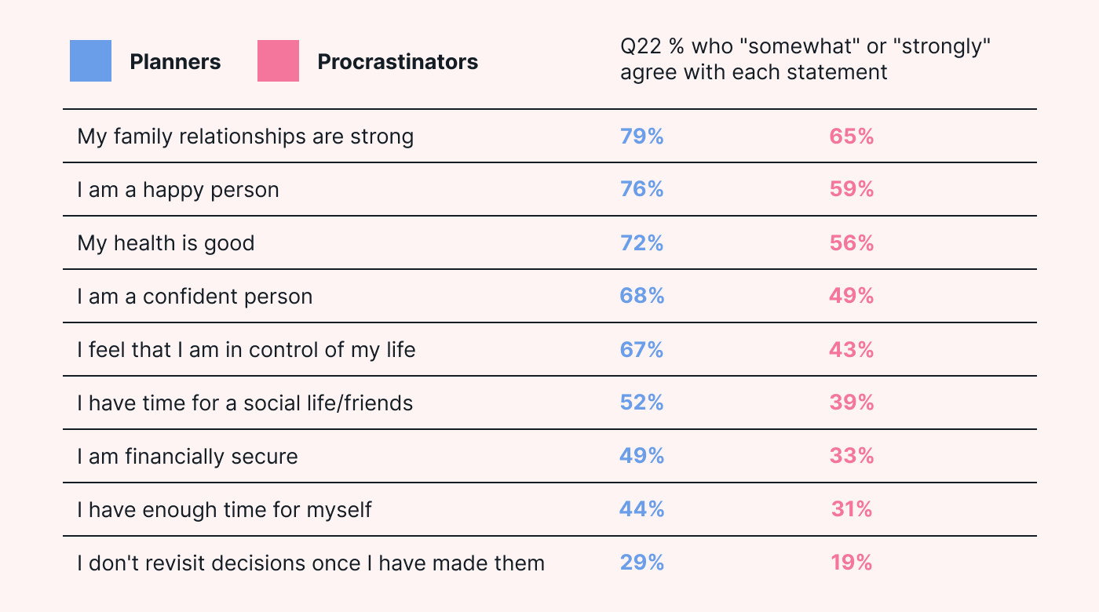Click the Q22 agreement statement heading
Screen dimensions: 1099x612
click(x=805, y=60)
